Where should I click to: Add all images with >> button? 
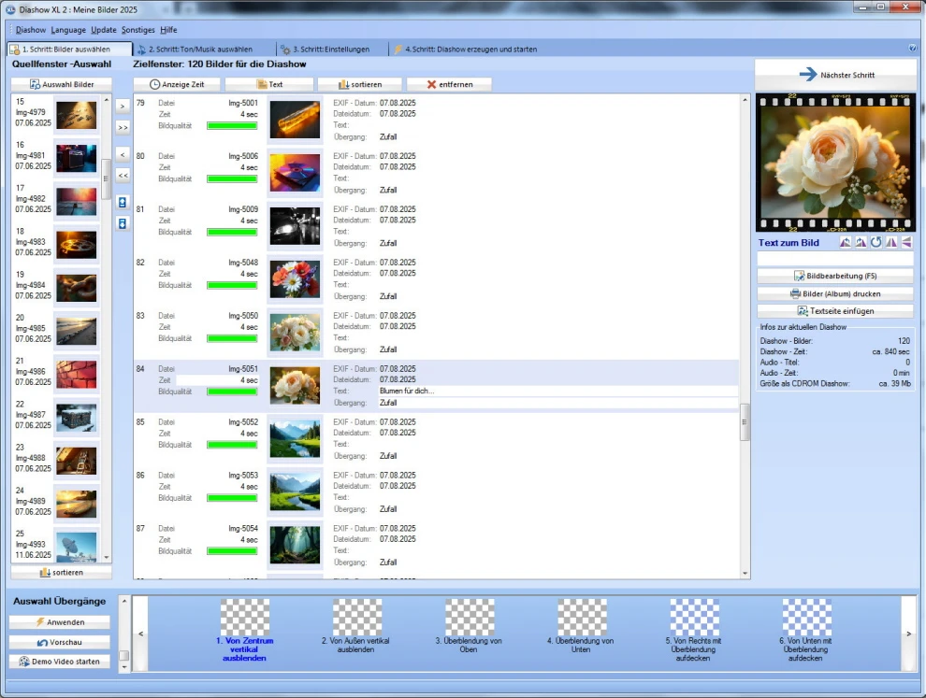click(x=123, y=127)
